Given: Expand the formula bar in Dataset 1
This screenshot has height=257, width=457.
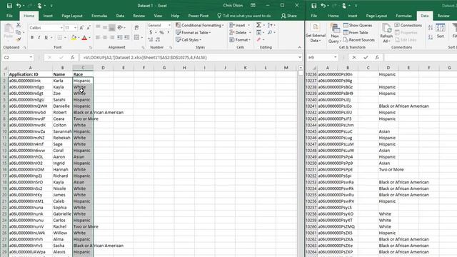Looking at the screenshot, I should point(300,57).
